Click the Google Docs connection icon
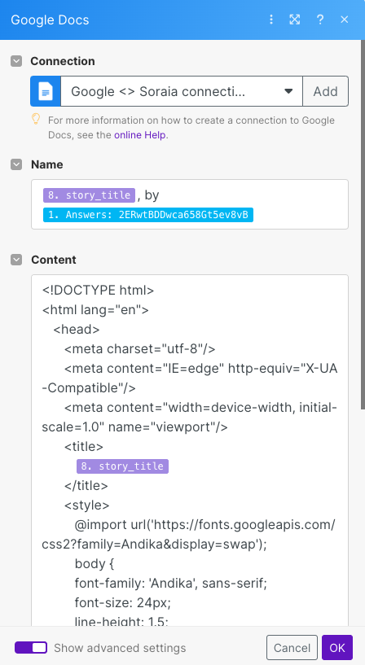The width and height of the screenshot is (365, 665). (46, 91)
